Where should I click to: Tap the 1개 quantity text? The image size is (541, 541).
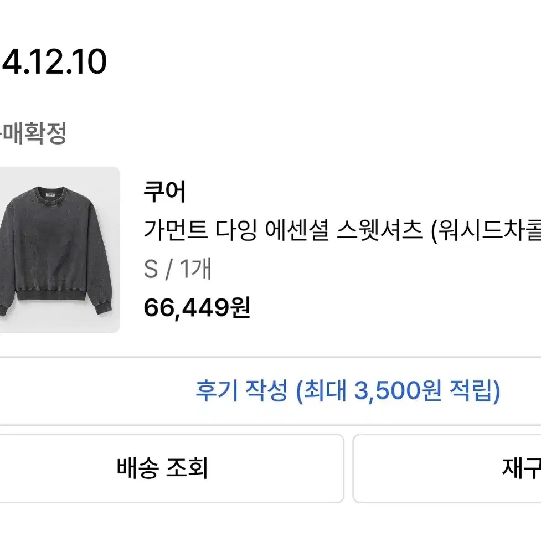point(195,269)
